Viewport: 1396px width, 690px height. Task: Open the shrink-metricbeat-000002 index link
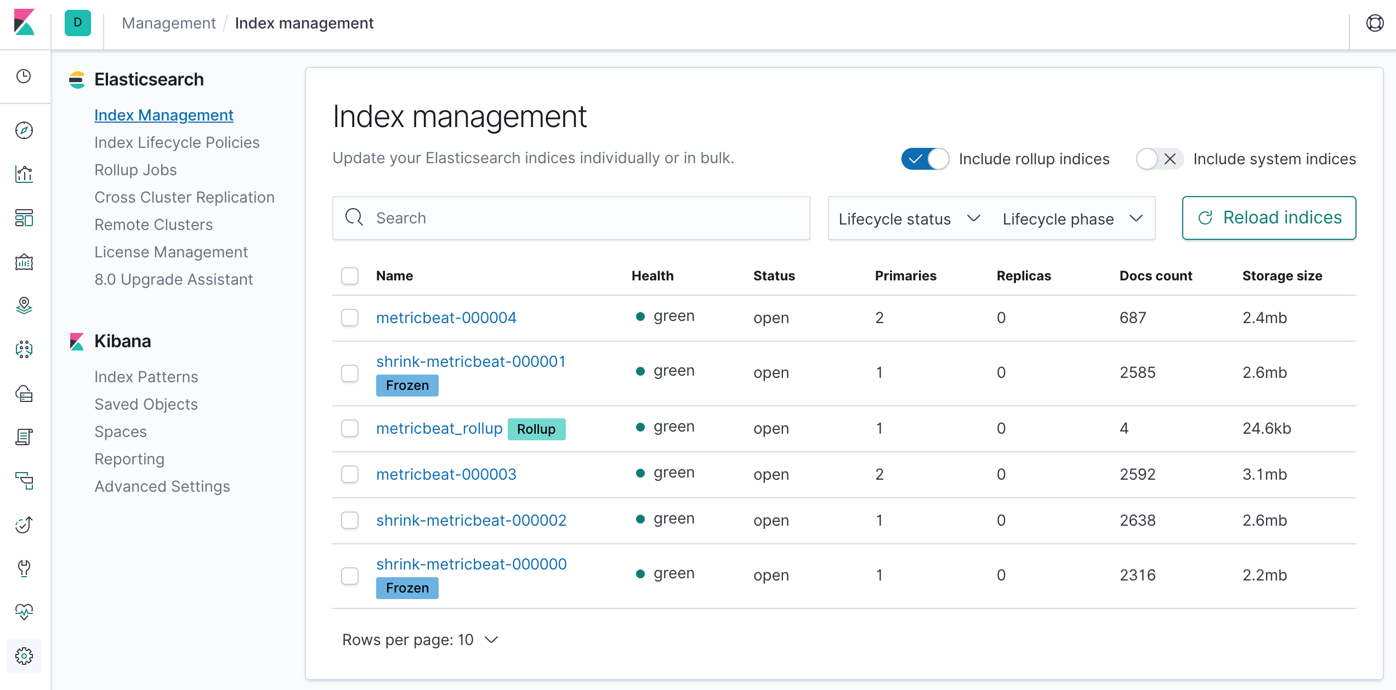(x=471, y=520)
